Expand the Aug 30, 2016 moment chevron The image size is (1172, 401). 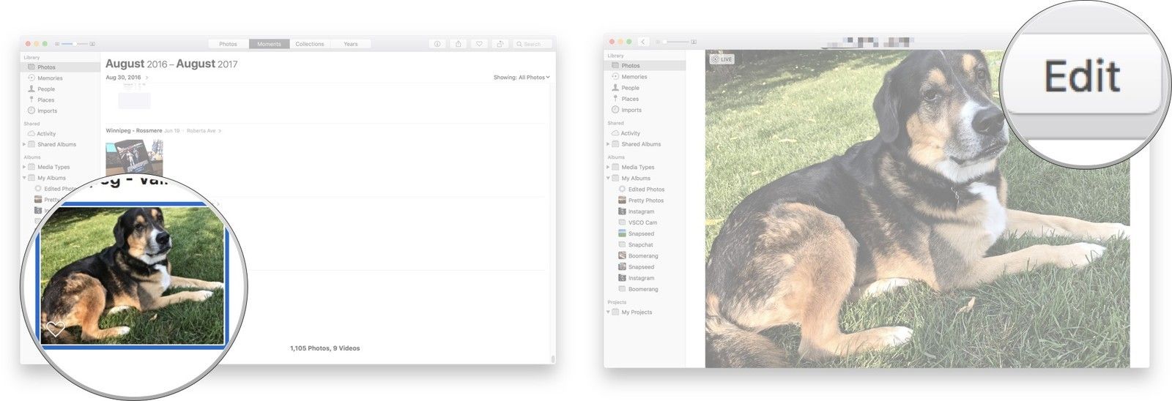click(x=147, y=78)
